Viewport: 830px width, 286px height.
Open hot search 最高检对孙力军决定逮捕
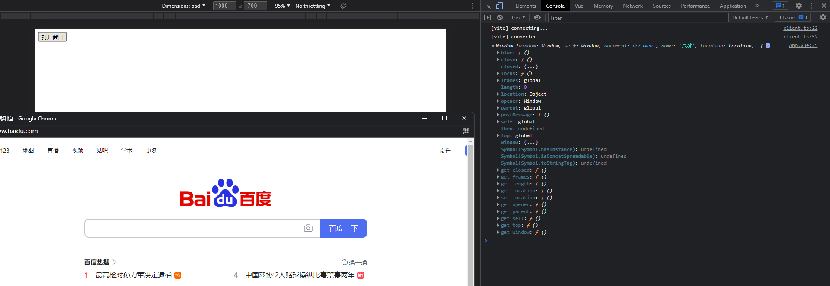[x=134, y=275]
